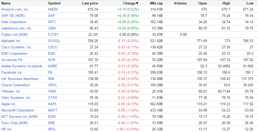Viewport: 258px width, 132px height.
Task: Select the AAPL ticker symbol
Action: click(52, 104)
